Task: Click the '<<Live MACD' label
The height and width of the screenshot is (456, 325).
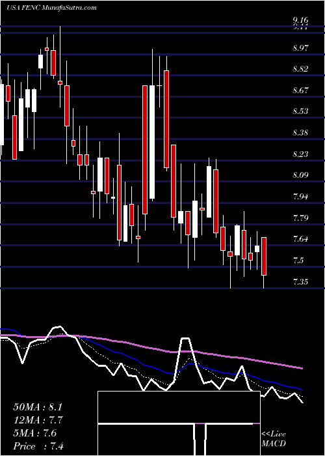Action: [274, 439]
